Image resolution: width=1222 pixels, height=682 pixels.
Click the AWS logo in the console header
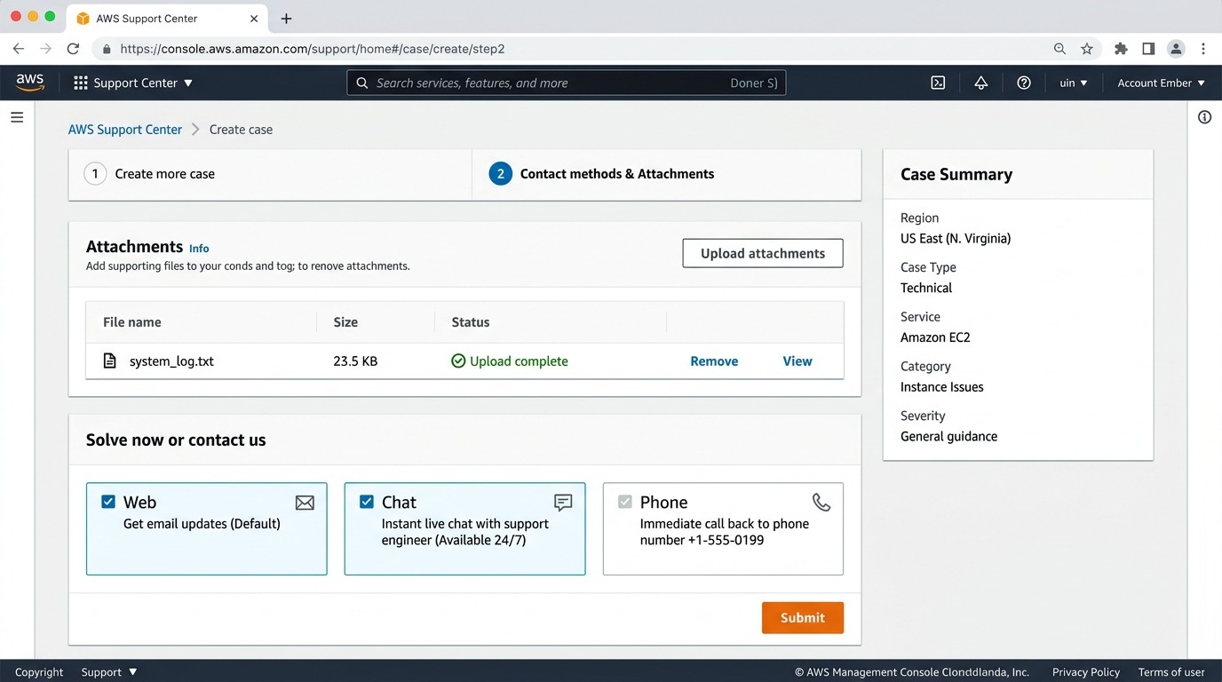(x=29, y=82)
